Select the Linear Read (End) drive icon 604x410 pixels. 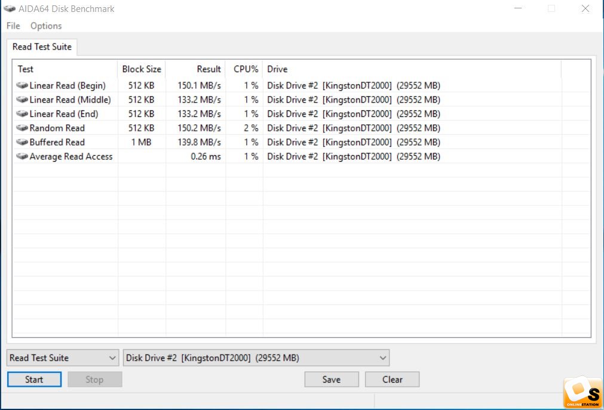[x=22, y=113]
